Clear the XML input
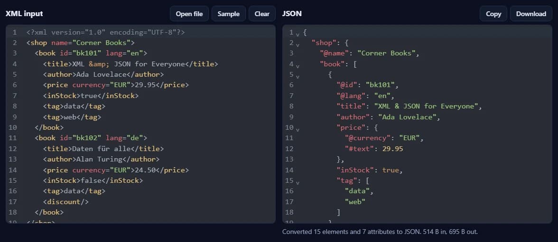This screenshot has height=242, width=558. [262, 14]
